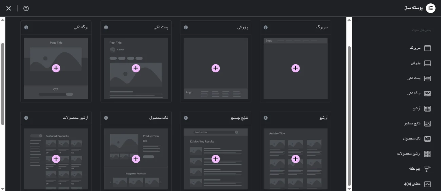The height and width of the screenshot is (191, 441).
Task: Click the پاورقی (Footer) icon in the sidebar
Action: coord(427,63)
